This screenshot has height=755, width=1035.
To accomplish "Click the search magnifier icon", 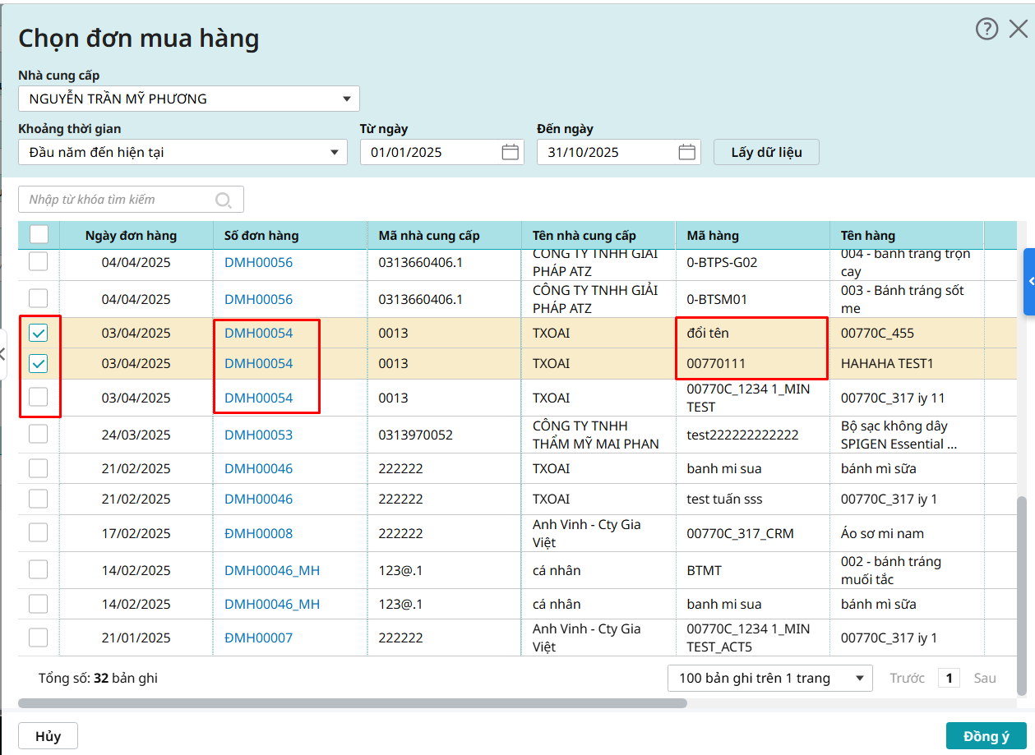I will [223, 200].
